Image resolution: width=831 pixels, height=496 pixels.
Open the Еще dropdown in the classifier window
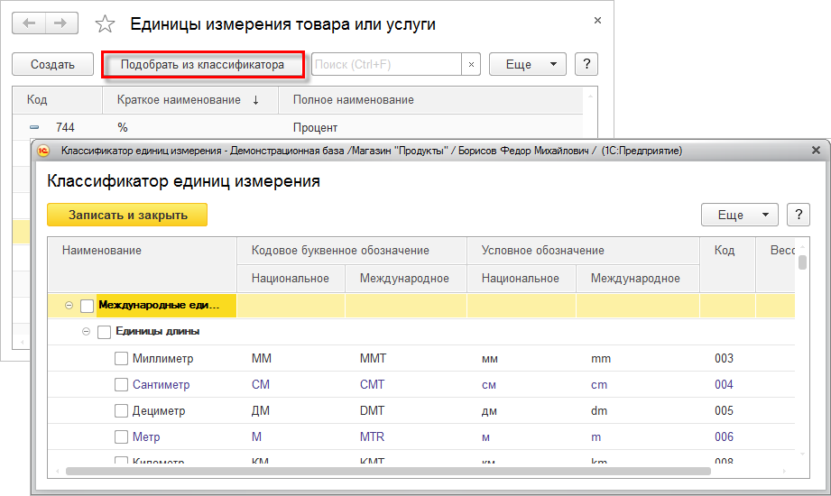point(739,215)
